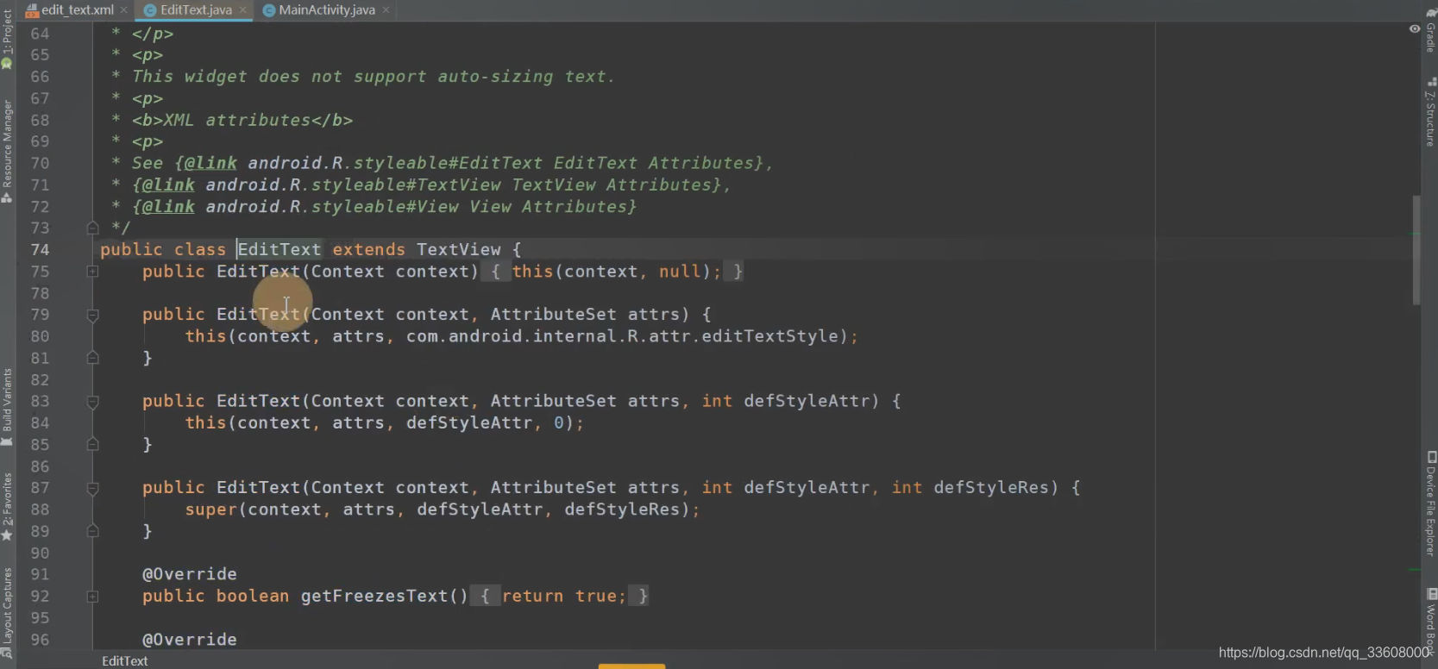Click '@Override' annotation on line 91
Viewport: 1438px width, 669px height.
[189, 574]
